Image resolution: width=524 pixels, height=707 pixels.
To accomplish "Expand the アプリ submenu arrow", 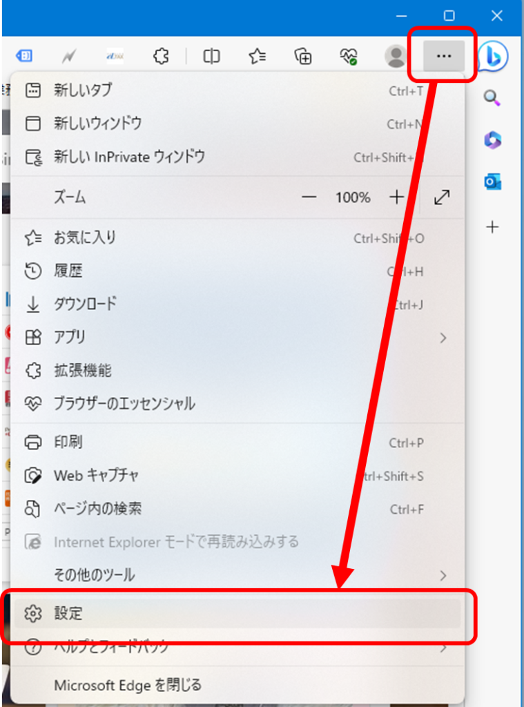I will [443, 338].
